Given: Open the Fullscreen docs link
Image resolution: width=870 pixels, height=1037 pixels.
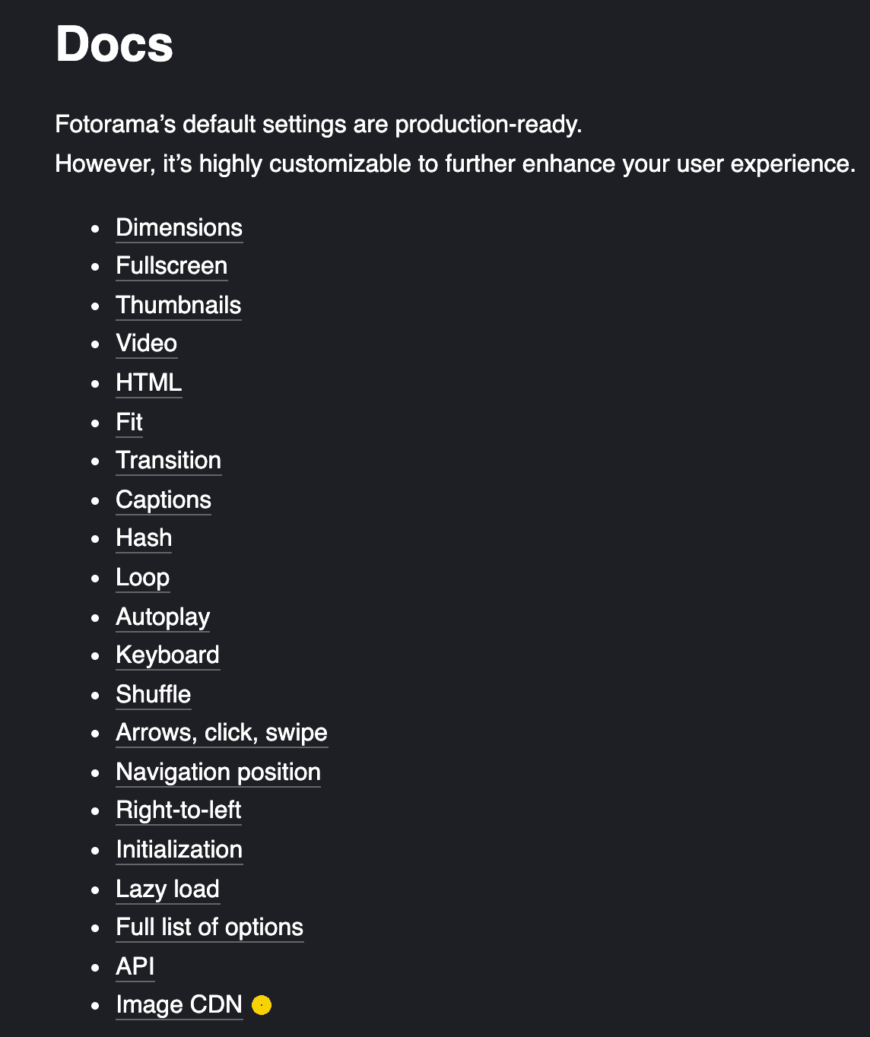Looking at the screenshot, I should pos(172,266).
